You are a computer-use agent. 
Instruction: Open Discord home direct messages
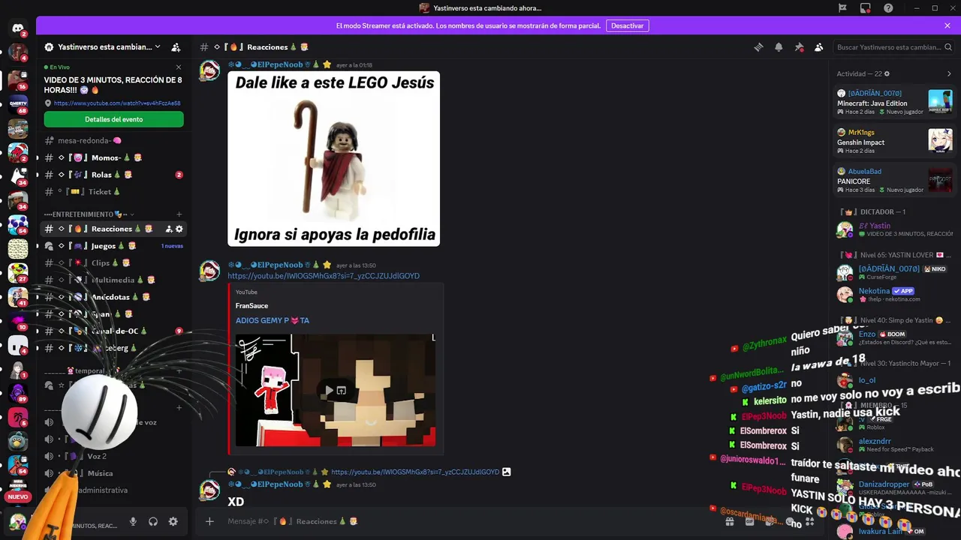coord(18,28)
